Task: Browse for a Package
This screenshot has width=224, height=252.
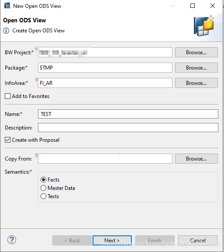Action: point(196,68)
